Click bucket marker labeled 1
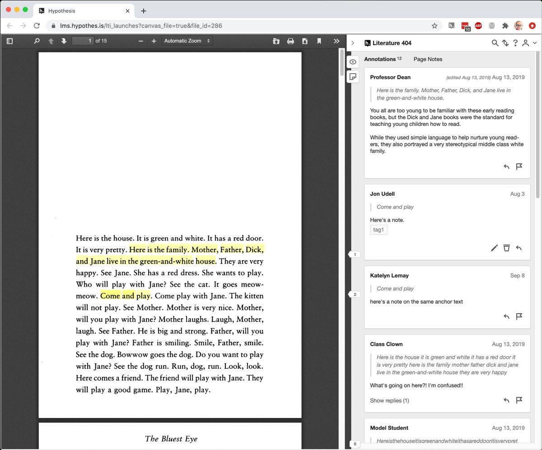 (354, 255)
